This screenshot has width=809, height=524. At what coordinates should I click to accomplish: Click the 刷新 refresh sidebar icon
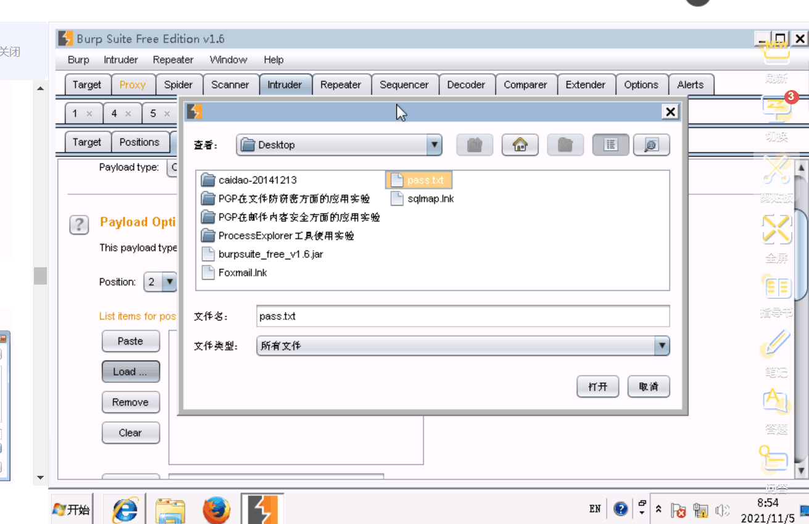tap(777, 51)
